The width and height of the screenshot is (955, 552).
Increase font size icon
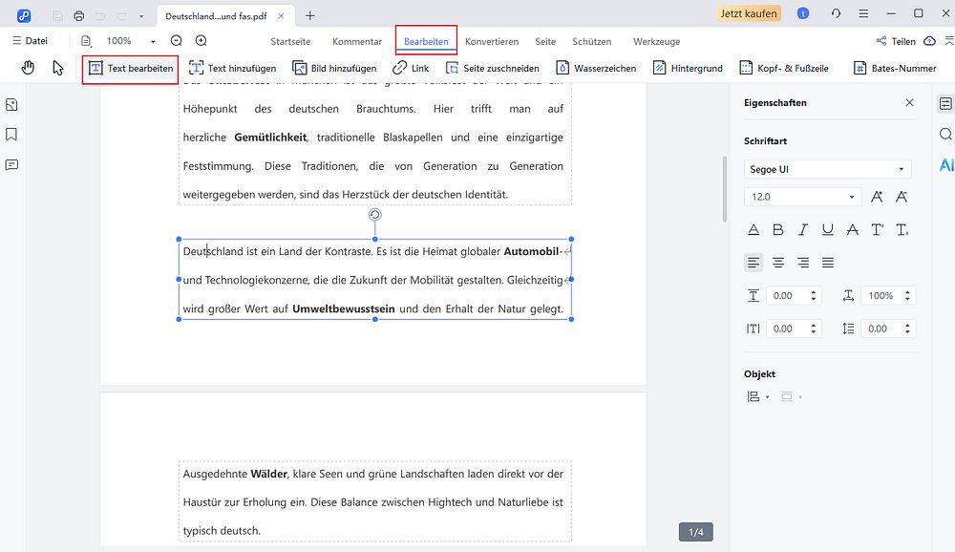pyautogui.click(x=877, y=197)
